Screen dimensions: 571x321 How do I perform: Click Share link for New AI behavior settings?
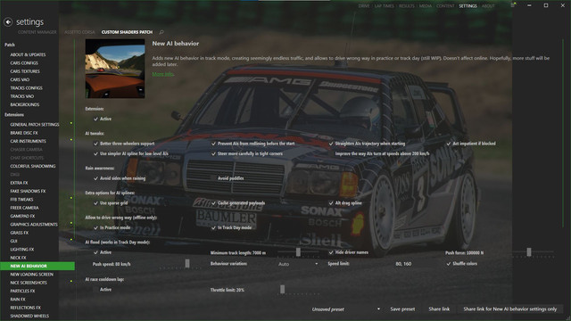click(509, 309)
